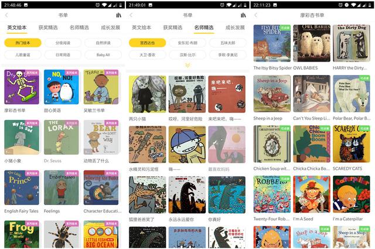Viewport: 375px width, 249px height.
Task: Open the NO, NO! penguin book cover
Action: (61, 87)
